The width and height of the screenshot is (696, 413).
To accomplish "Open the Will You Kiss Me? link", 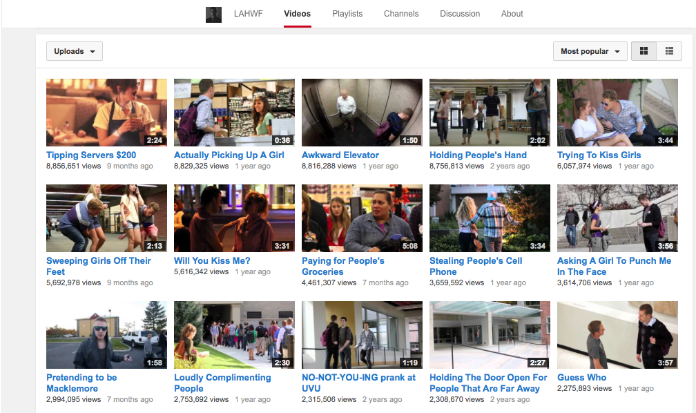I will tap(212, 260).
